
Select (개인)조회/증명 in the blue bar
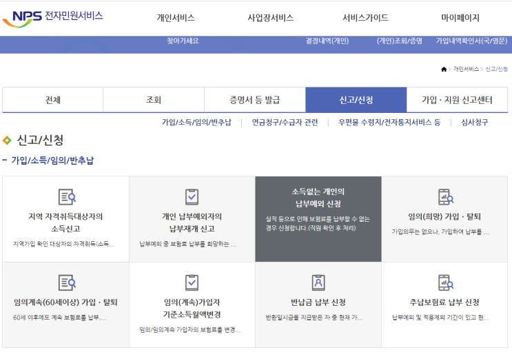click(x=400, y=41)
